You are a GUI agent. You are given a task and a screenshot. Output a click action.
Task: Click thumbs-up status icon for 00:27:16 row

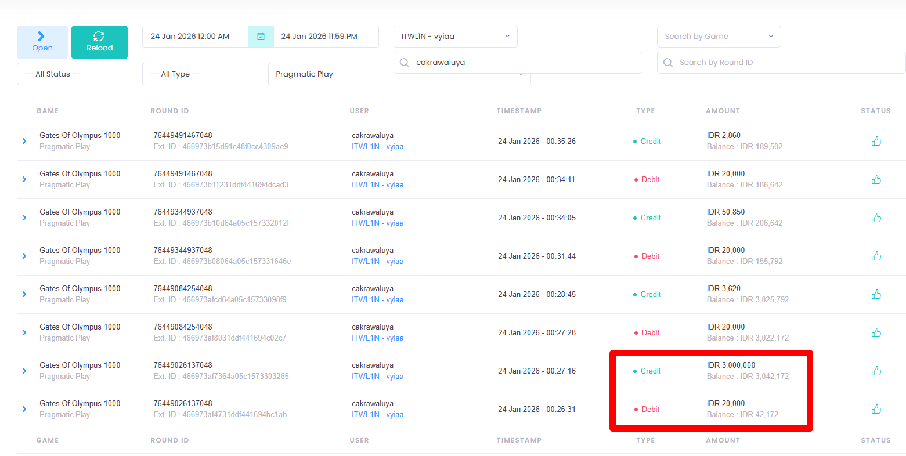click(876, 371)
